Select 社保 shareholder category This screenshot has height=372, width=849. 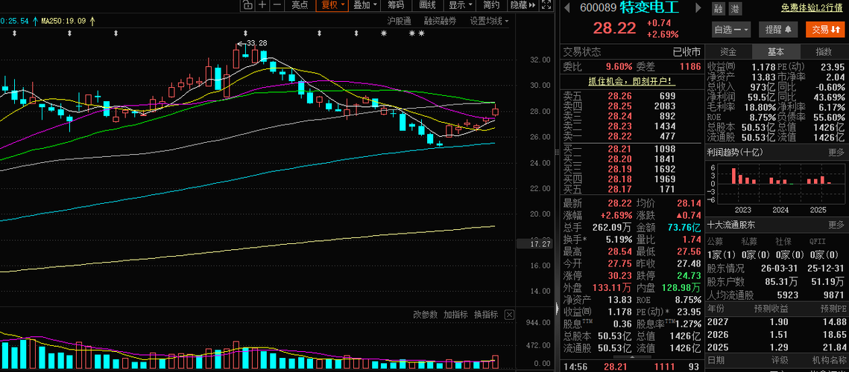click(784, 241)
